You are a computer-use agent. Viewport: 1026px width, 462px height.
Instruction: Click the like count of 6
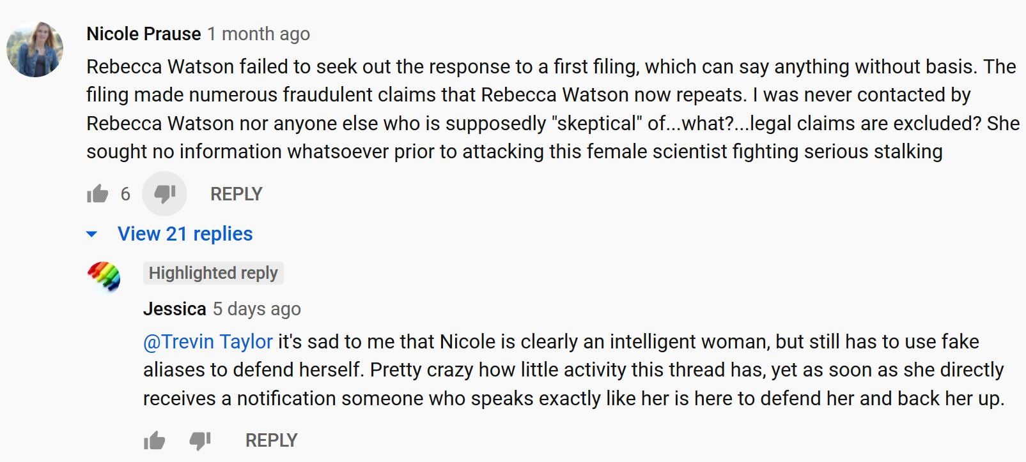pyautogui.click(x=125, y=194)
